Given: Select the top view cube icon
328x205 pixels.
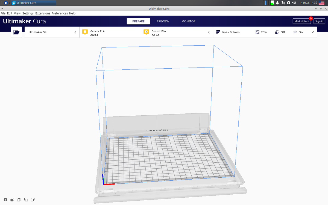Looking at the screenshot, I should coord(19,199).
